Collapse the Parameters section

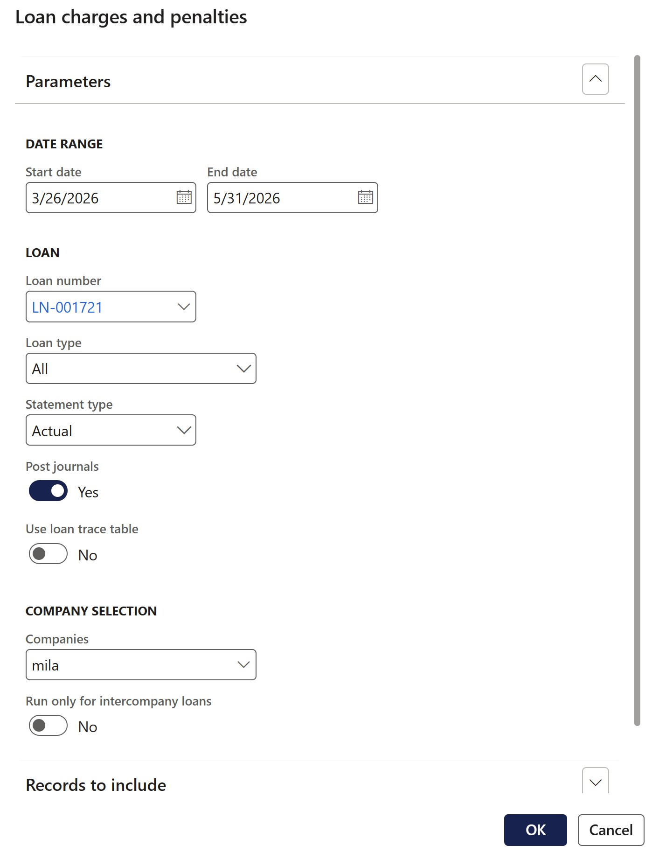595,79
